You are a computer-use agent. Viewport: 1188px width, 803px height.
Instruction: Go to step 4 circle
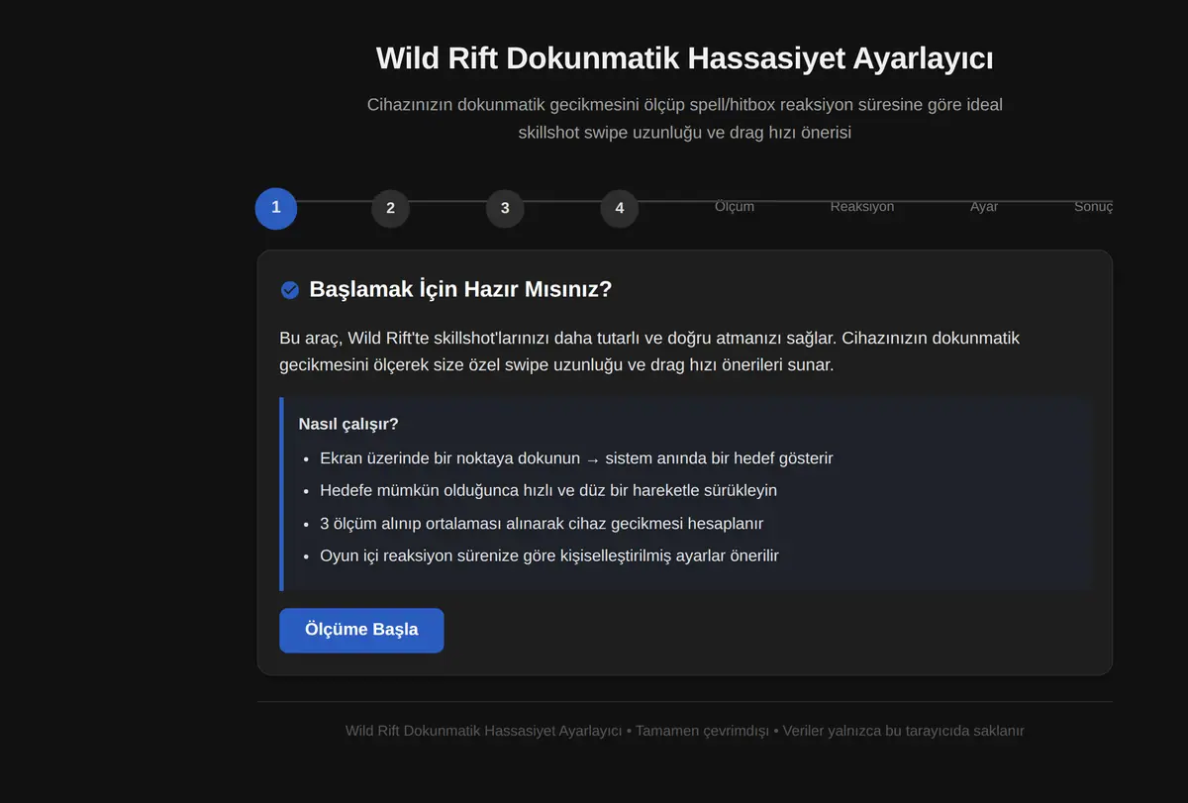click(x=619, y=208)
